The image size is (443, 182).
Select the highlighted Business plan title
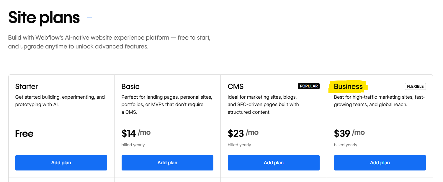coord(348,86)
